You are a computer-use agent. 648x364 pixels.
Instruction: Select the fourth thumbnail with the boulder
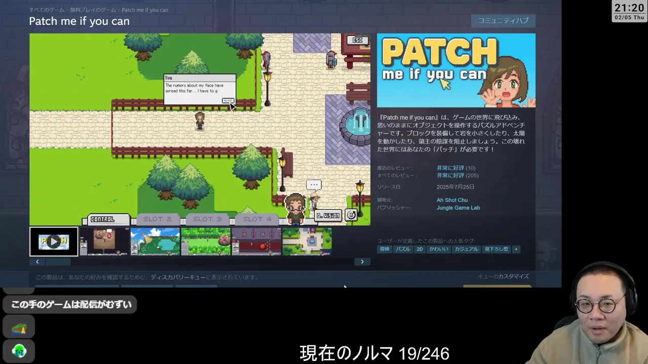206,242
